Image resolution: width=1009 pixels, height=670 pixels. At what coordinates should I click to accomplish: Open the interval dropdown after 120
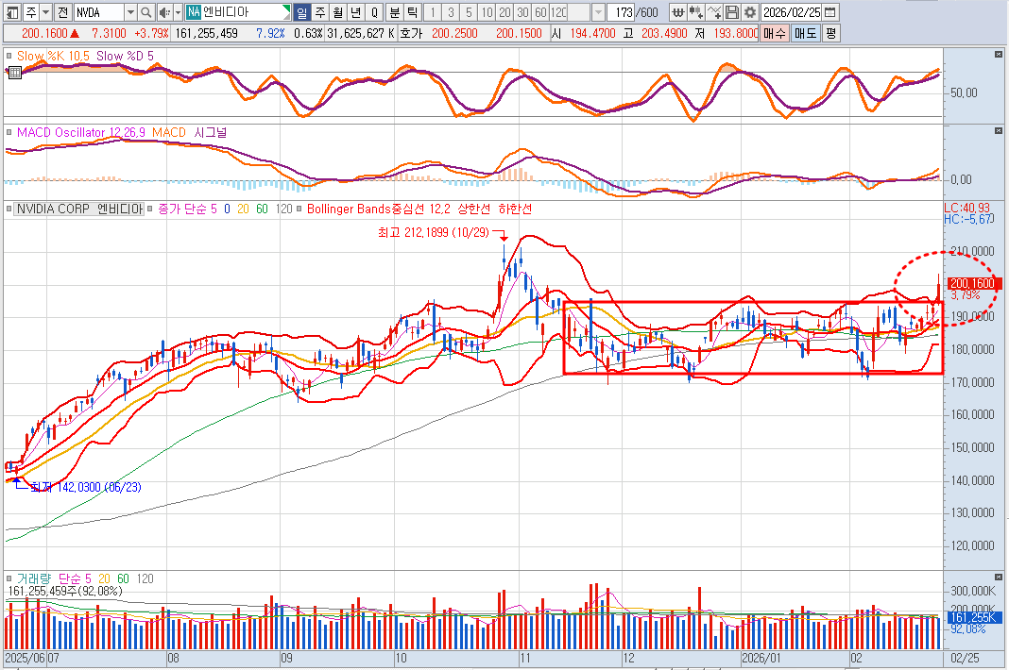click(x=598, y=12)
